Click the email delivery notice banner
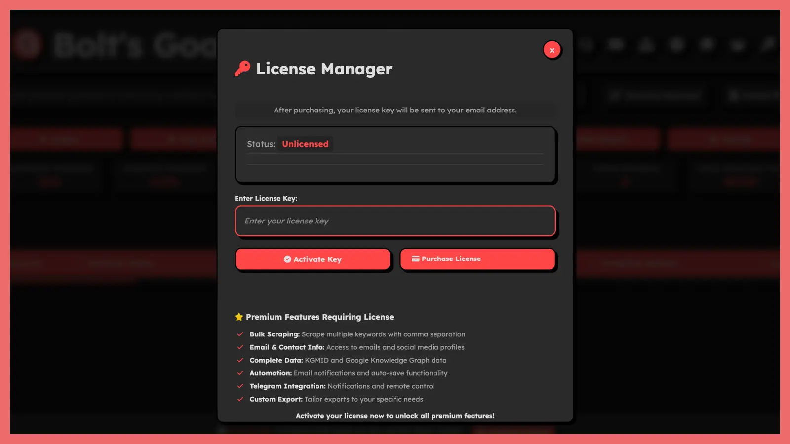 (x=395, y=111)
